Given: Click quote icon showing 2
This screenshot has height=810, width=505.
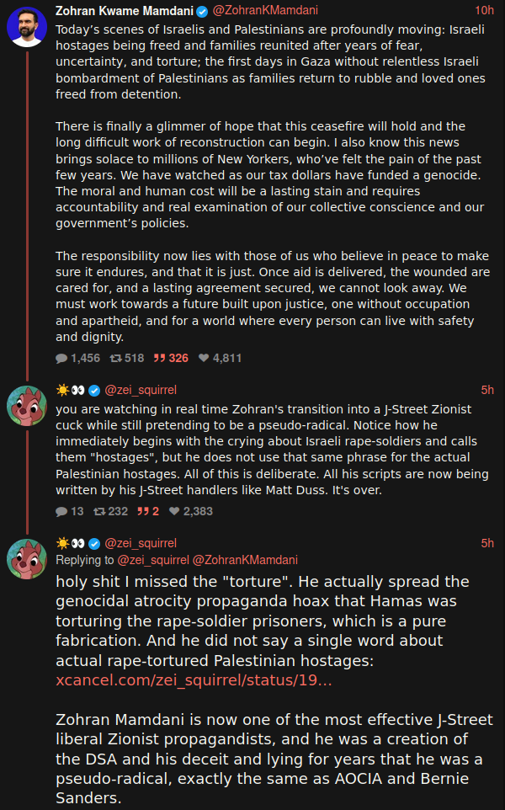Looking at the screenshot, I should pos(142,511).
